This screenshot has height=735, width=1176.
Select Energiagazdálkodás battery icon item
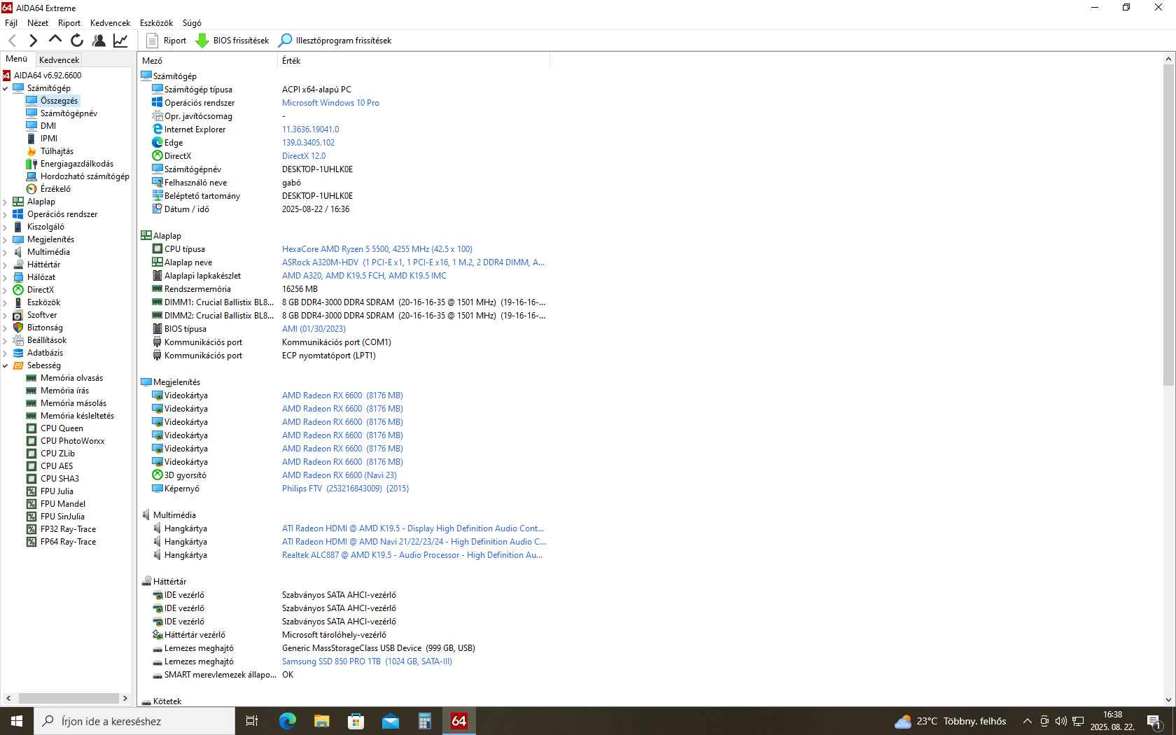pos(31,164)
